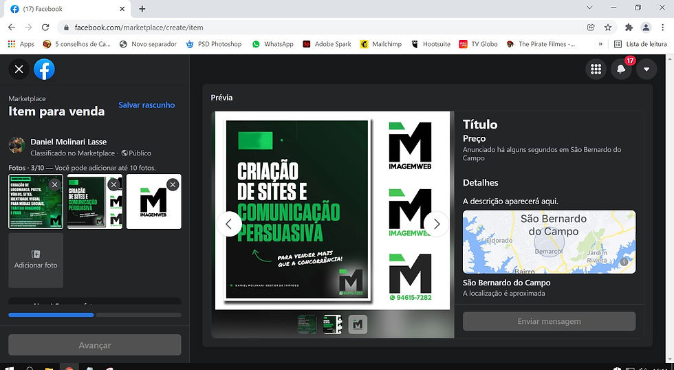Open Hootsuite bookmark
Image resolution: width=674 pixels, height=370 pixels.
coord(431,44)
